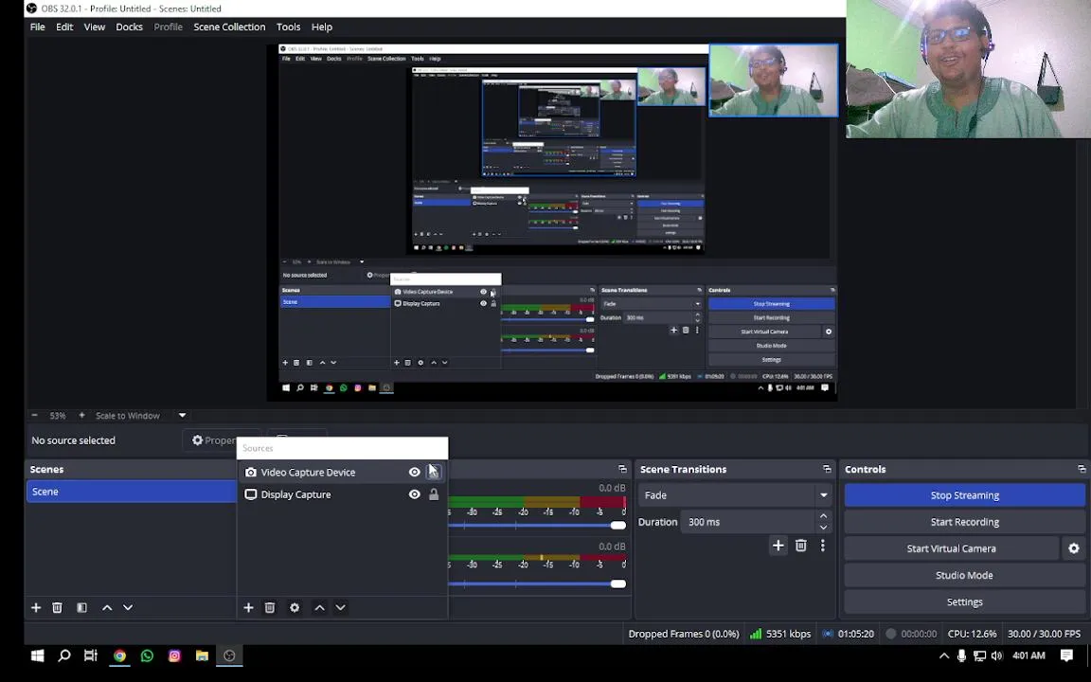
Task: Open Instagram from the taskbar
Action: (174, 655)
